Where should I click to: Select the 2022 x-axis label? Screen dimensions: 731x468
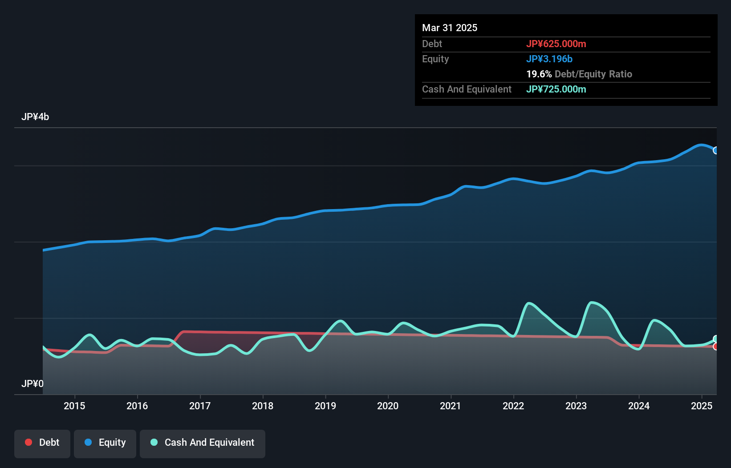513,406
